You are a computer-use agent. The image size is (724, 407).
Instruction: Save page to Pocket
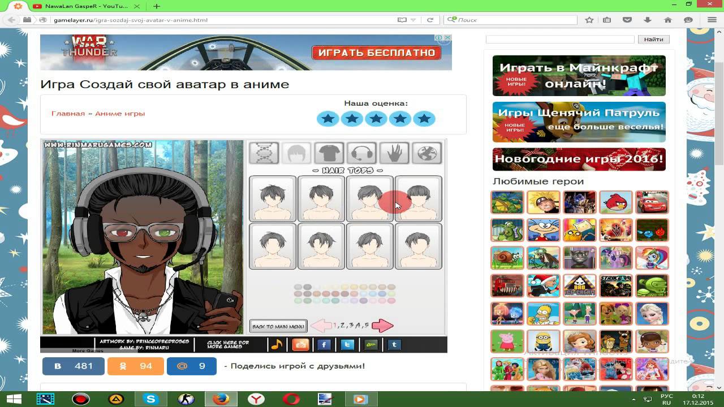click(627, 20)
